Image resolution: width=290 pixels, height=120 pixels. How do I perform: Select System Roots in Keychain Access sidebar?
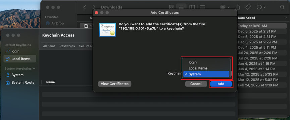[x=19, y=83]
